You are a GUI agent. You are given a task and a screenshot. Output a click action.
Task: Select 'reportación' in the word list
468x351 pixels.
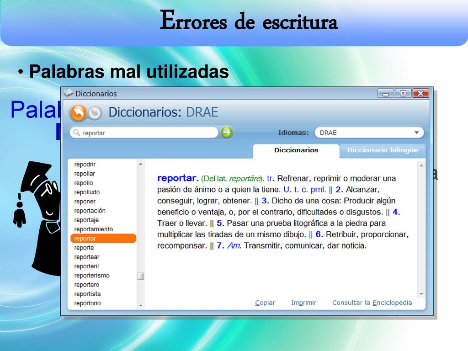click(x=90, y=211)
